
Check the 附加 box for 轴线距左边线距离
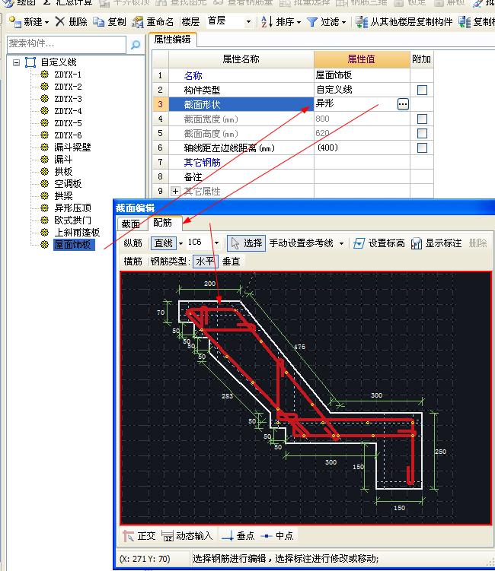422,148
